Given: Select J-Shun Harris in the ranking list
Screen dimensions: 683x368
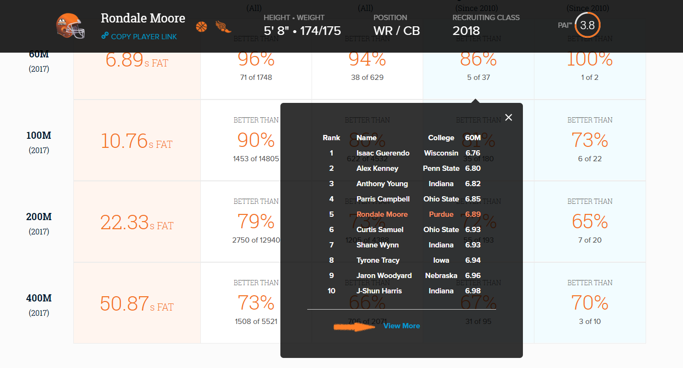Looking at the screenshot, I should (379, 291).
